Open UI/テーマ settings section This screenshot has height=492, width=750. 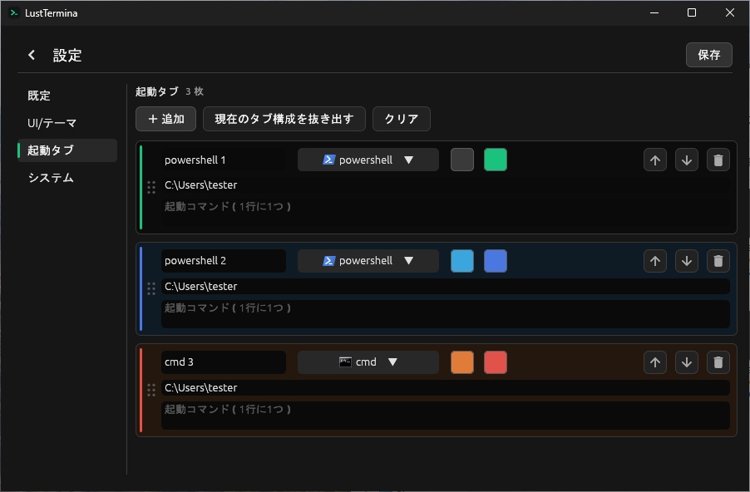coord(67,123)
